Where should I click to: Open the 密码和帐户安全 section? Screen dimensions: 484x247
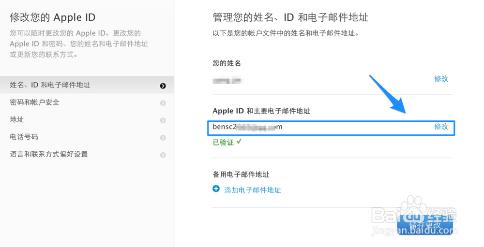coord(34,102)
